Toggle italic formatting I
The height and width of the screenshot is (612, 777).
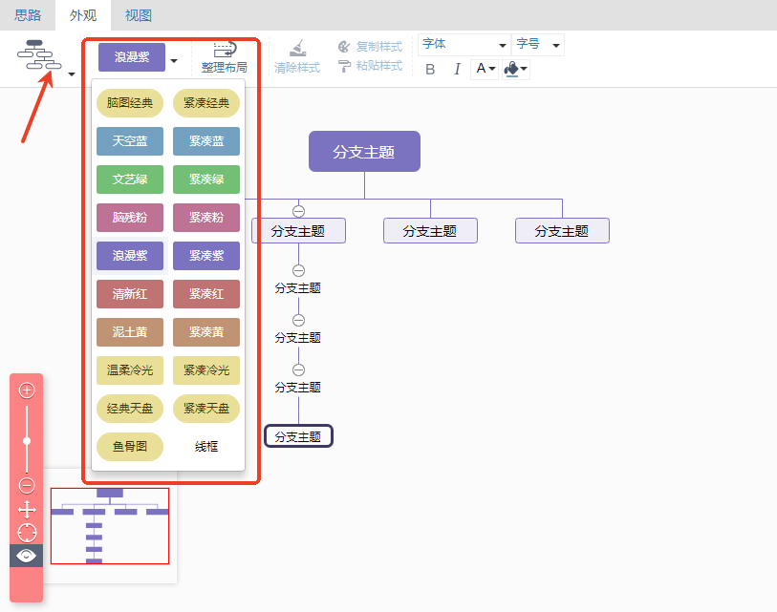(x=457, y=69)
